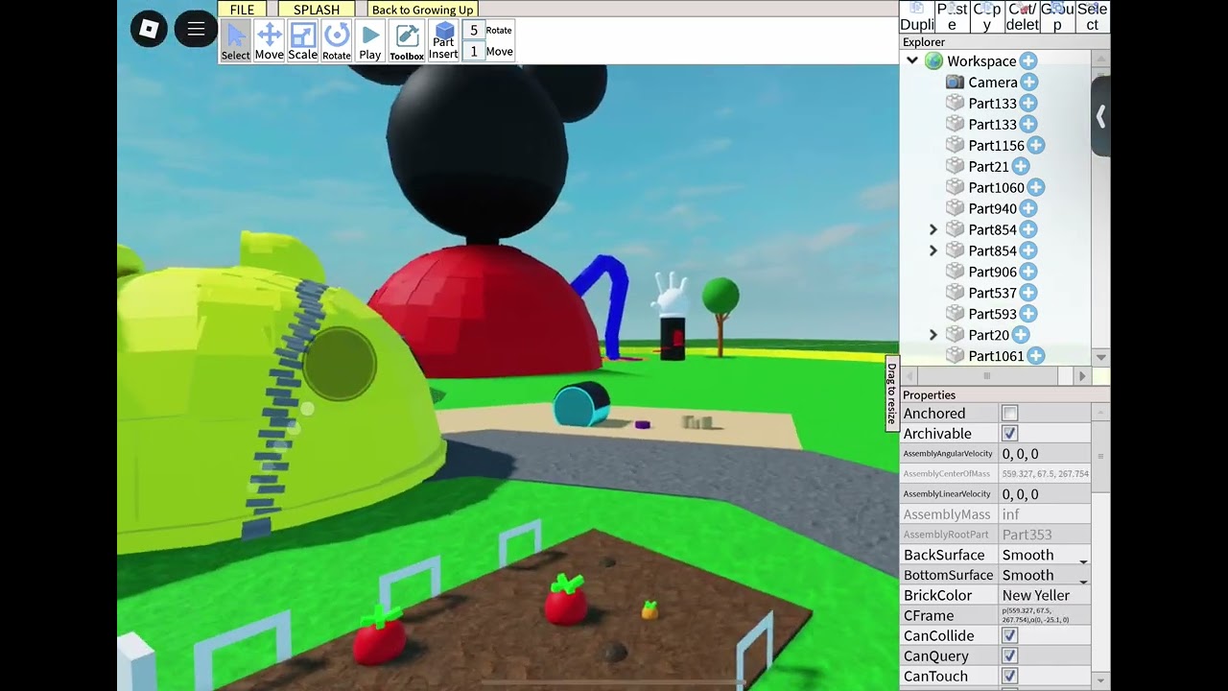Click the plus icon next to Part20
The width and height of the screenshot is (1228, 691).
[1021, 335]
